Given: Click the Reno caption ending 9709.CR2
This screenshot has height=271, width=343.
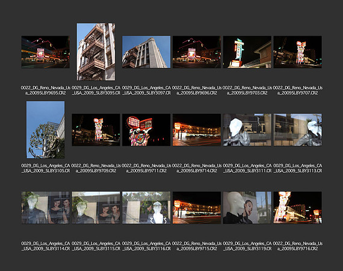Looking at the screenshot, I should click(x=96, y=168).
